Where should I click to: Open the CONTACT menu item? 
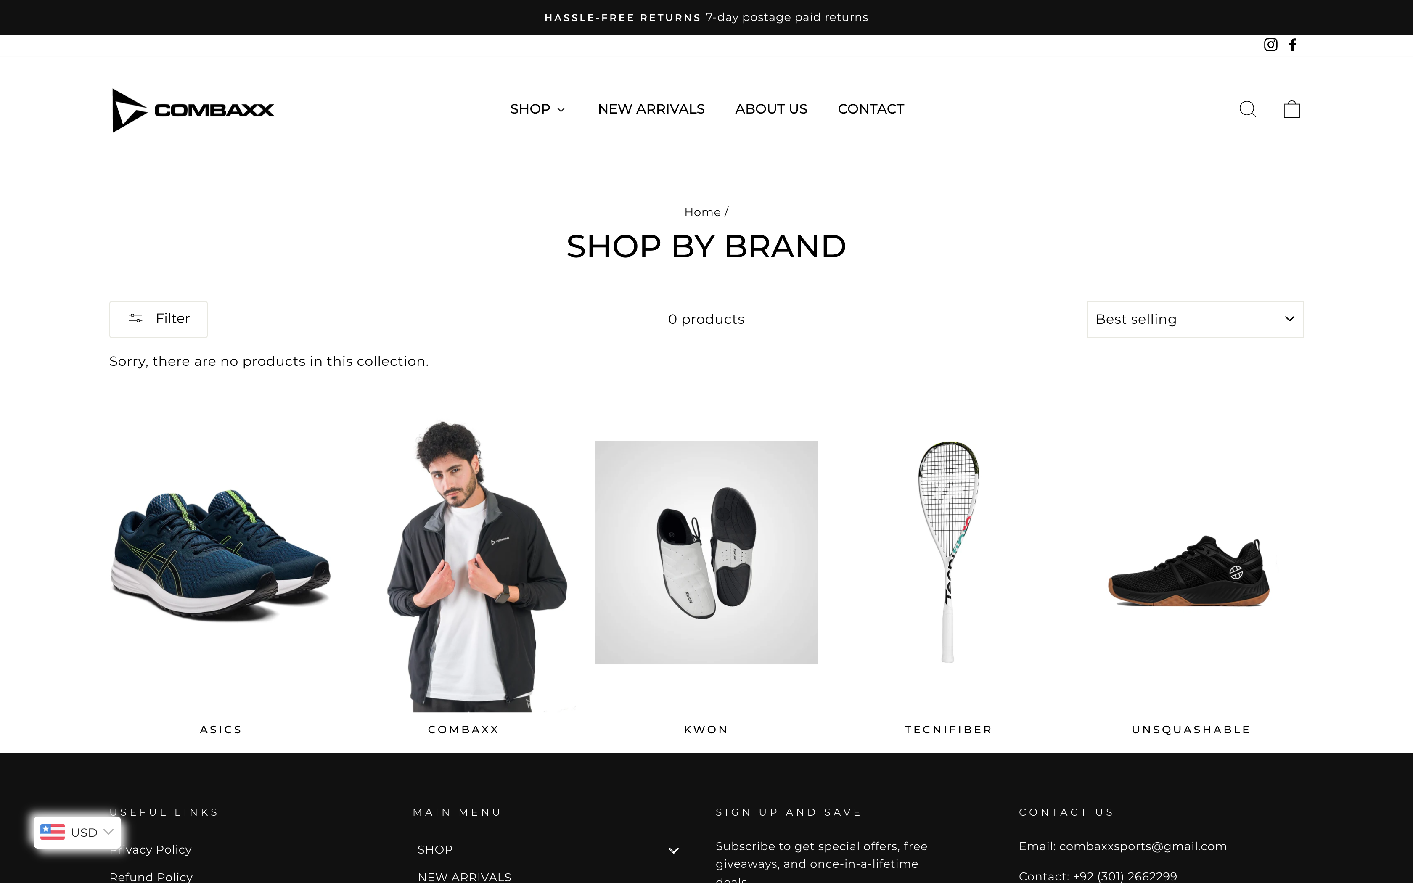tap(871, 109)
